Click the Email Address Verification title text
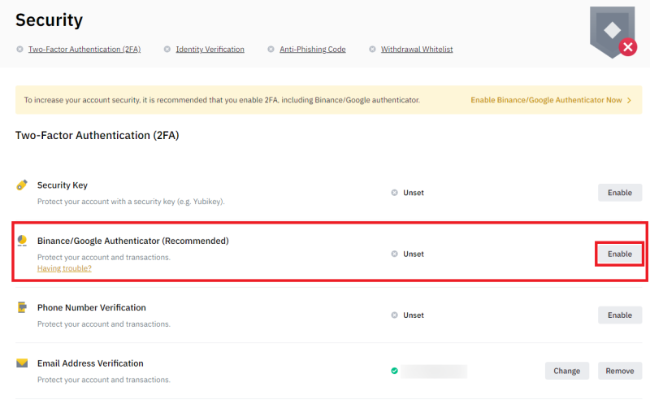This screenshot has height=400, width=650. (90, 363)
